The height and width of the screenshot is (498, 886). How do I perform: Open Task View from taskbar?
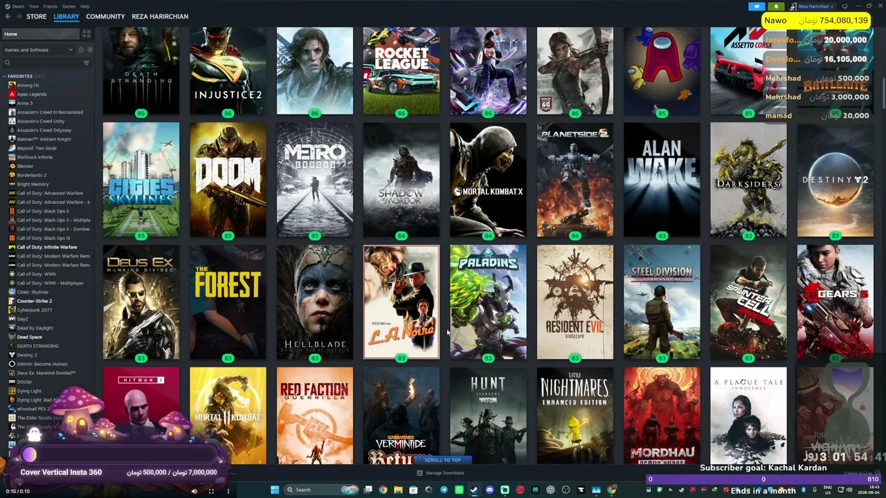click(368, 490)
